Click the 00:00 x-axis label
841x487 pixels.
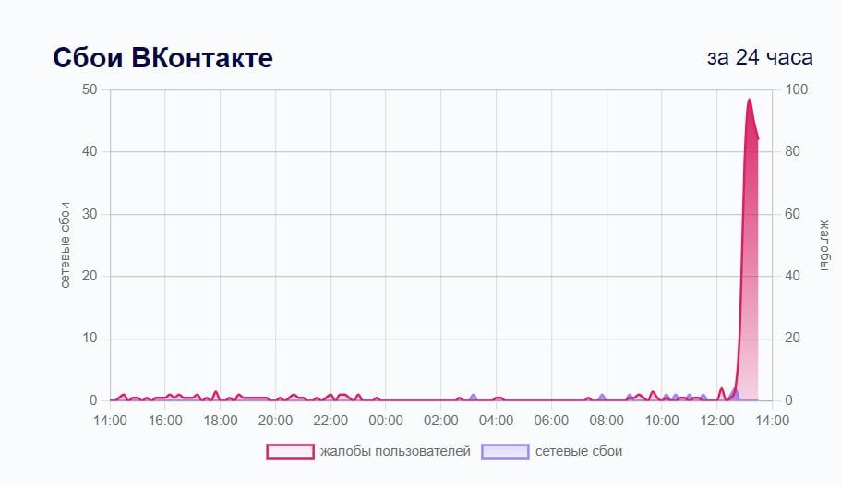click(386, 421)
